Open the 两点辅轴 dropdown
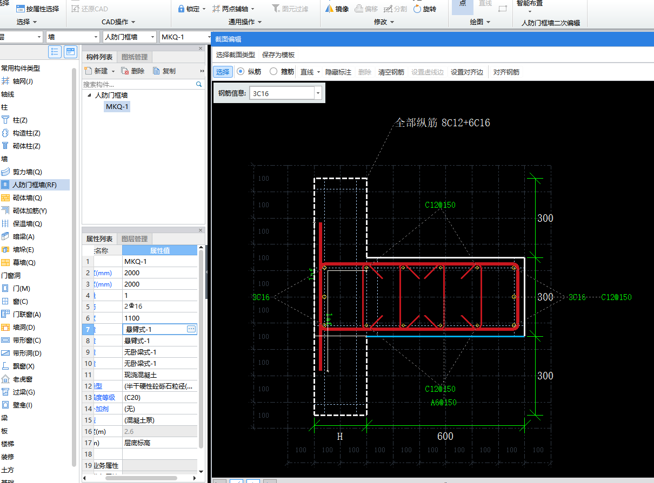 [x=252, y=9]
